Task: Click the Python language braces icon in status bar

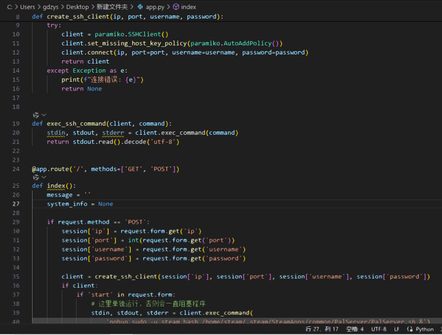Action: coord(410,329)
